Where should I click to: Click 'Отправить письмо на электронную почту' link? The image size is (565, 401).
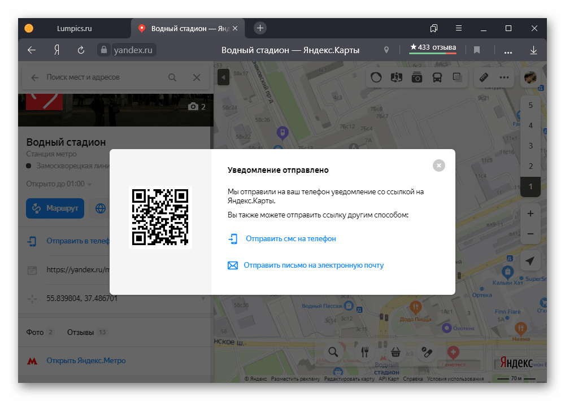tap(314, 265)
